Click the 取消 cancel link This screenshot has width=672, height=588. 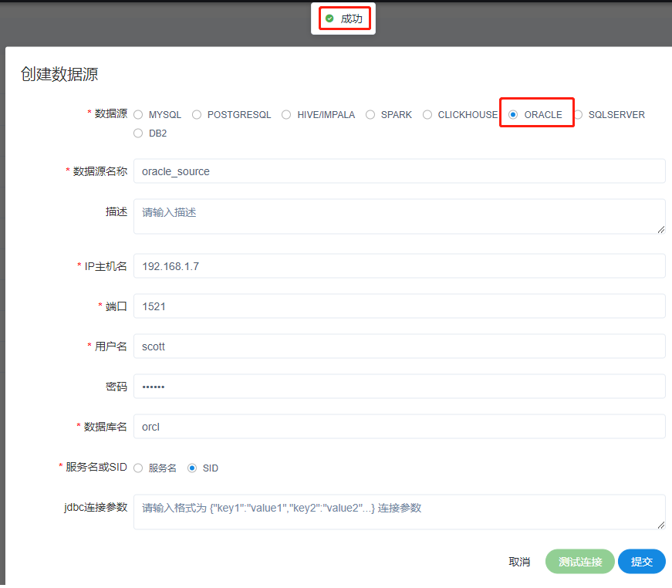(519, 562)
